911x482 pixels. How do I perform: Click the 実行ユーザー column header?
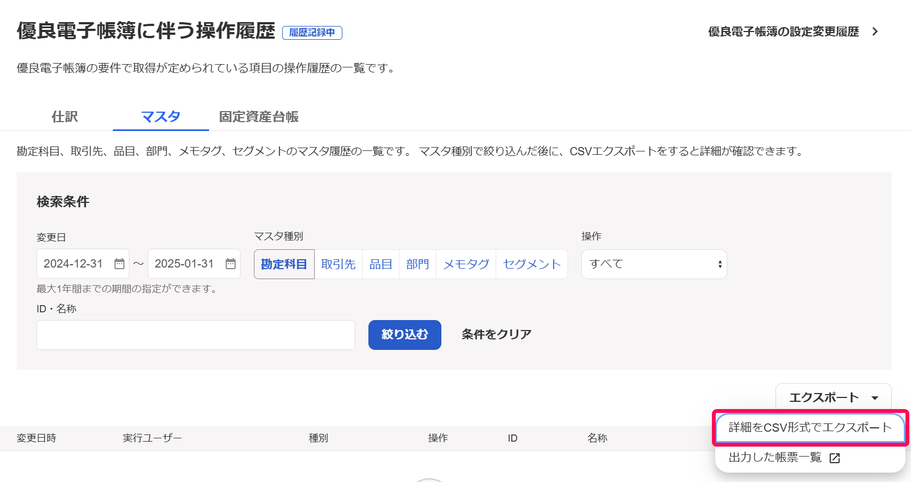coord(152,438)
